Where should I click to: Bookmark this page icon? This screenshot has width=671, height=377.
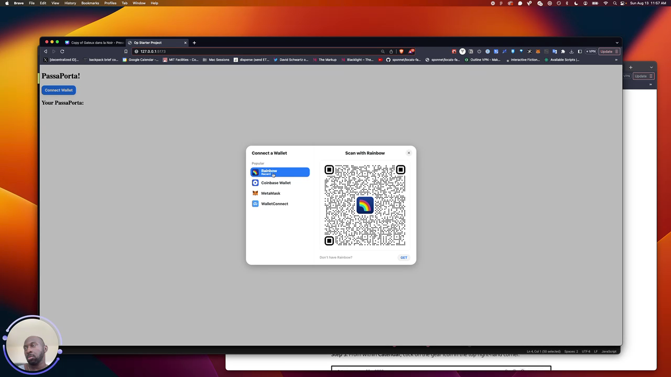coord(126,51)
